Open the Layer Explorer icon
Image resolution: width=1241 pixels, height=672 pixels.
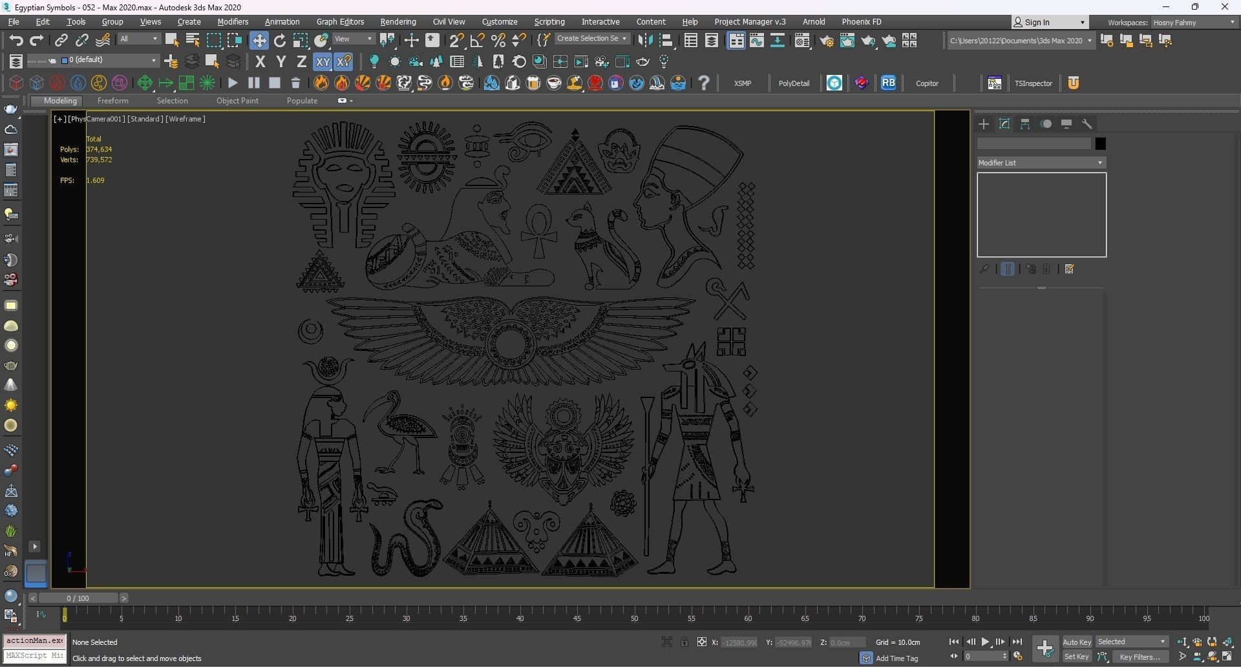[712, 40]
